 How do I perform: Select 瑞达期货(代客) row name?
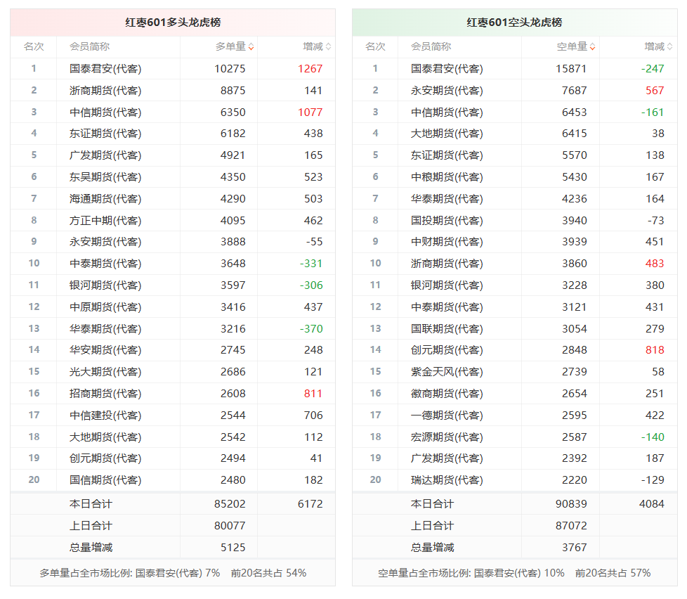[x=447, y=481]
